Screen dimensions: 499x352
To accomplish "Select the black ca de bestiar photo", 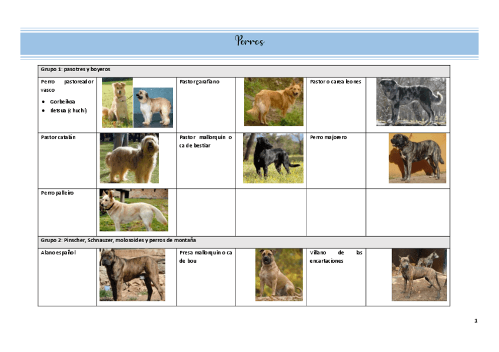I will tap(273, 158).
